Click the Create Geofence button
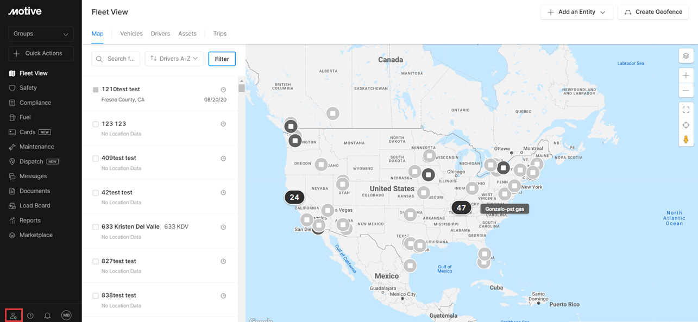698x322 pixels. click(x=653, y=12)
